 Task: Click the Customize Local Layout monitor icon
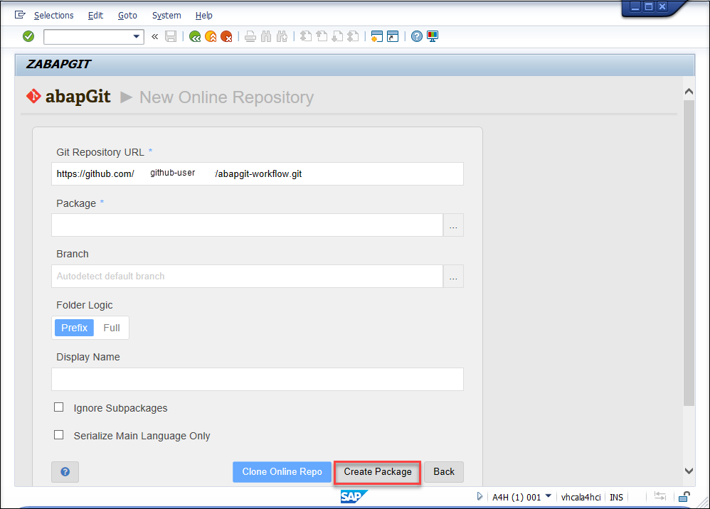point(433,37)
